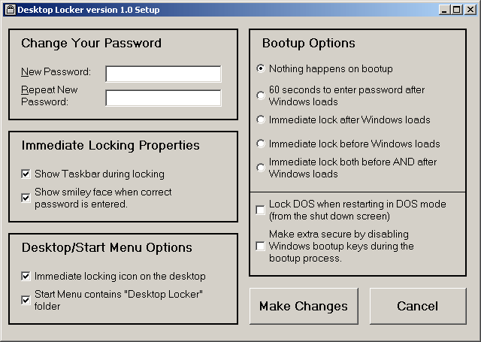The image size is (481, 342).
Task: Click the New Password label
Action: [56, 71]
